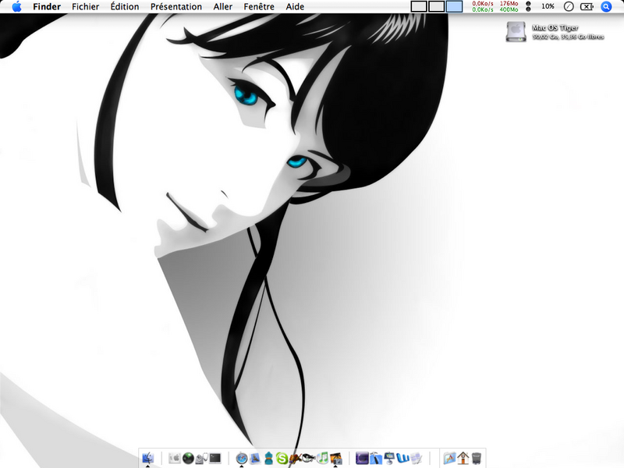
Task: Click the battery status menu bar icon
Action: coord(587,6)
